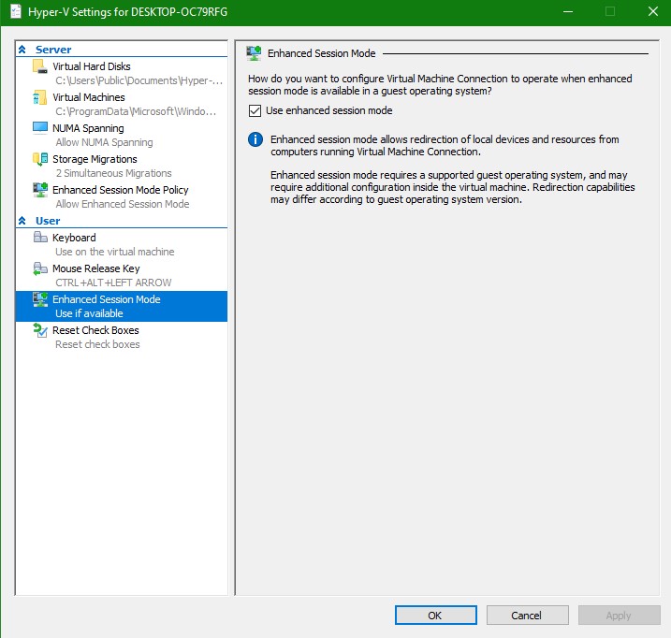Click the Reset Check Boxes icon
This screenshot has height=638, width=671.
(x=39, y=330)
